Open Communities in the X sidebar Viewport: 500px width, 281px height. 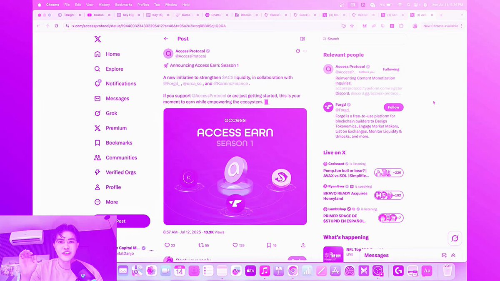coord(116,158)
